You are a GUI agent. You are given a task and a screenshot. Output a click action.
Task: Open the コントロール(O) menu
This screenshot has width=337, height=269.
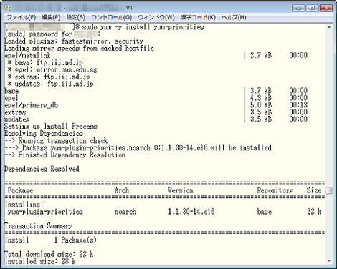(111, 17)
